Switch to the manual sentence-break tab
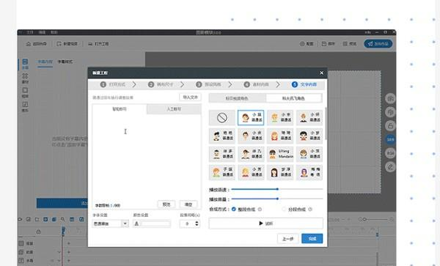 tap(174, 109)
